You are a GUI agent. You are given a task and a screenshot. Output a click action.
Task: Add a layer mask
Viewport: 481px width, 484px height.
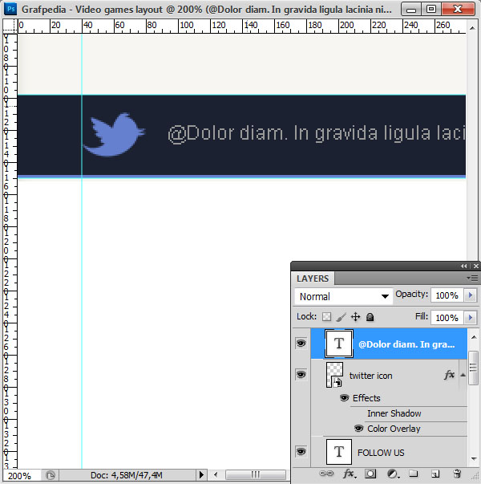pos(370,474)
